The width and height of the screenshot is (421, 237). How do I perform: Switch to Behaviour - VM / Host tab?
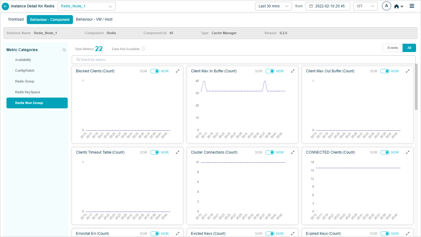(x=94, y=19)
